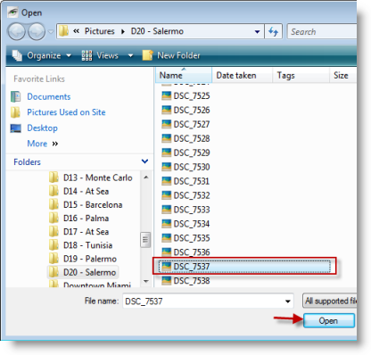Click folder icon beside Pictures Used on Site

[x=15, y=112]
